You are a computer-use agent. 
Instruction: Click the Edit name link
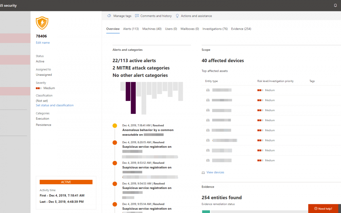click(43, 43)
